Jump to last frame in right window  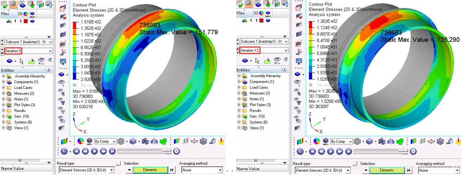click(347, 151)
